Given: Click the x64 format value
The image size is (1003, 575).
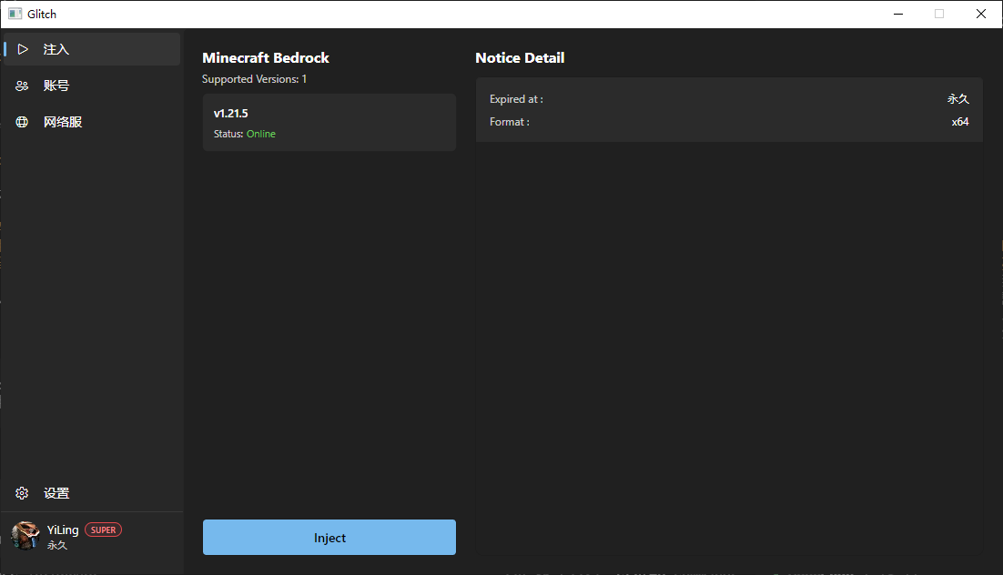Looking at the screenshot, I should [960, 122].
